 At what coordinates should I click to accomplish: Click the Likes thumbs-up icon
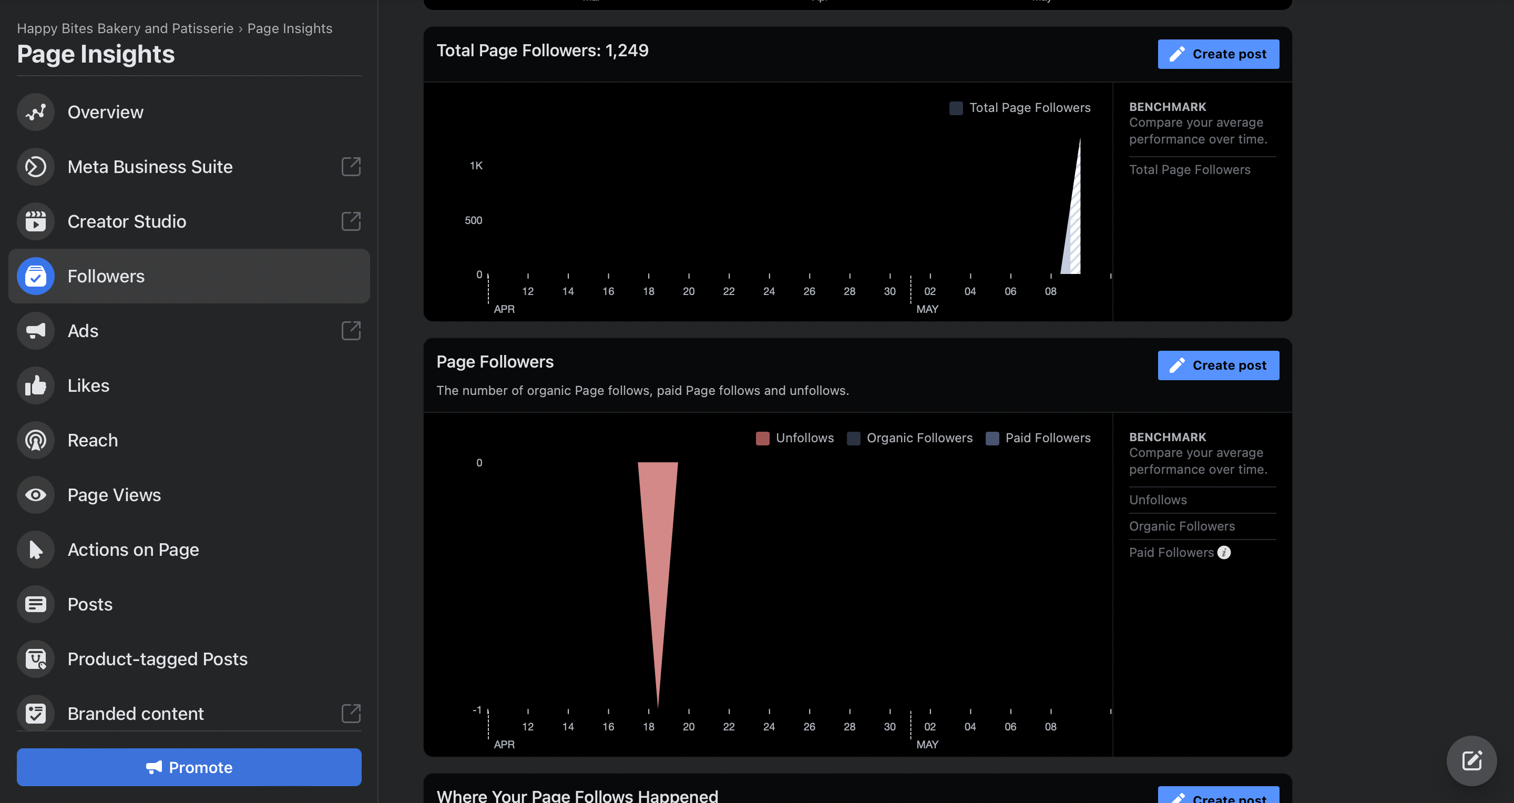(x=35, y=385)
